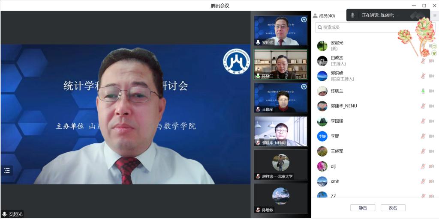The height and width of the screenshot is (219, 439).
Task: Click 李国锋's camera icon
Action: [431, 121]
